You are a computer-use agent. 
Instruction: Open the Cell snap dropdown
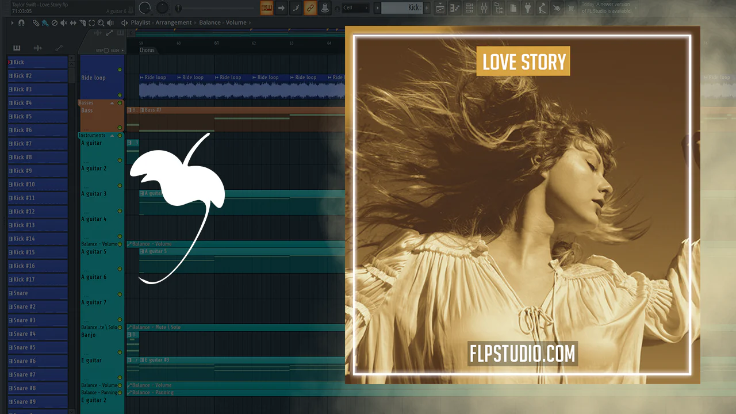[355, 8]
